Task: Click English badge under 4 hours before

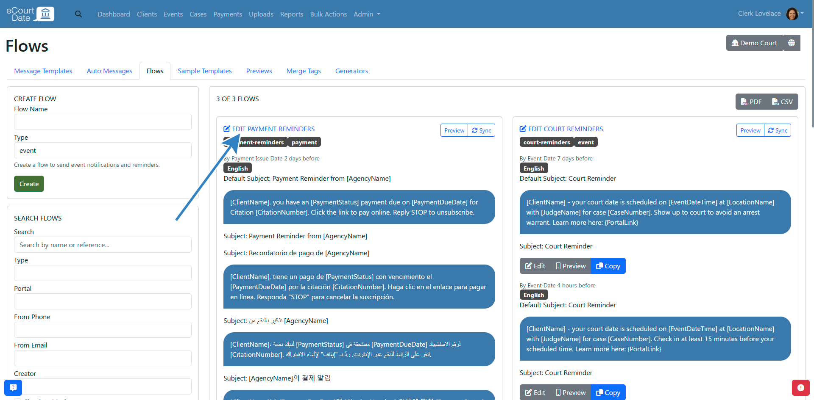Action: [x=533, y=295]
